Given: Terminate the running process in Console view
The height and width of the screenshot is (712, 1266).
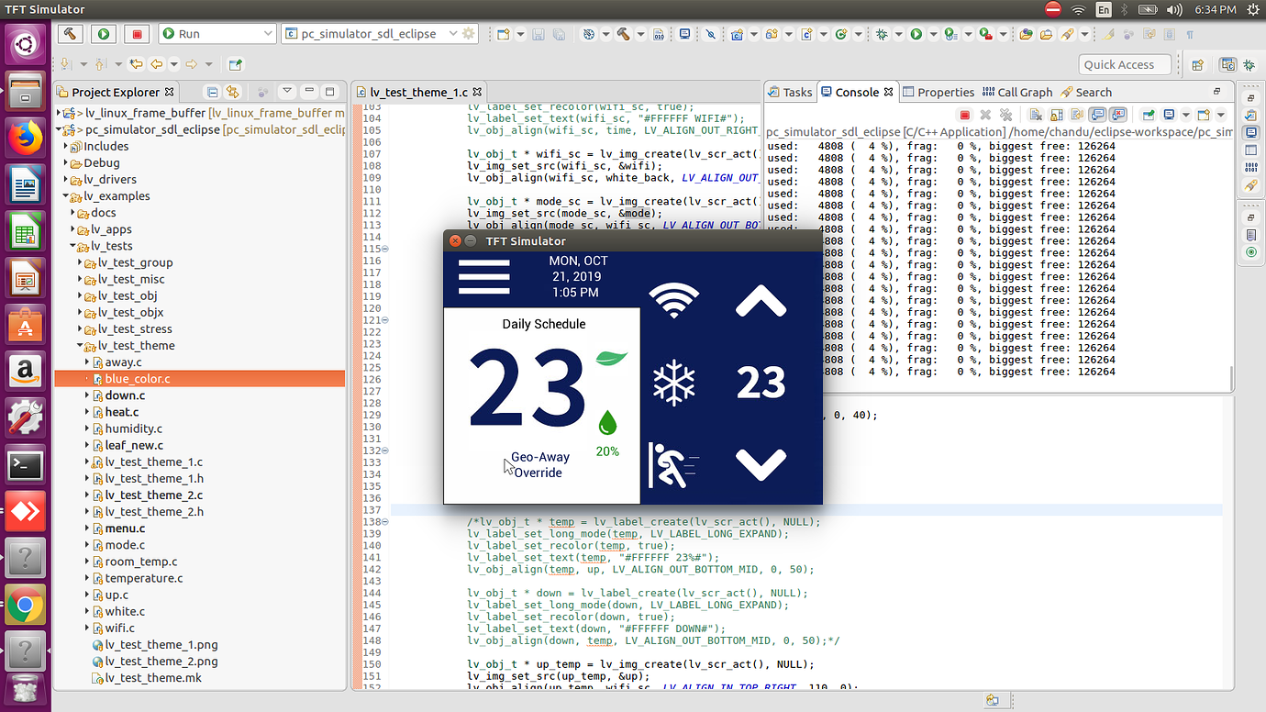Looking at the screenshot, I should 965,114.
